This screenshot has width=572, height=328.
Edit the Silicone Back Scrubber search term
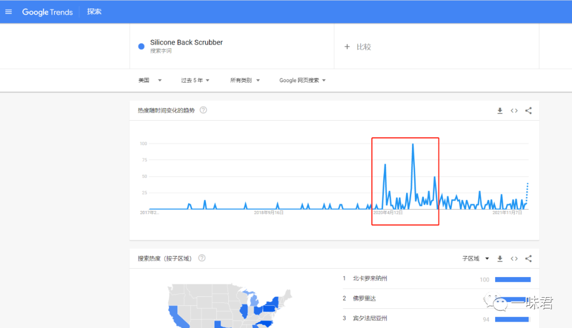(186, 42)
